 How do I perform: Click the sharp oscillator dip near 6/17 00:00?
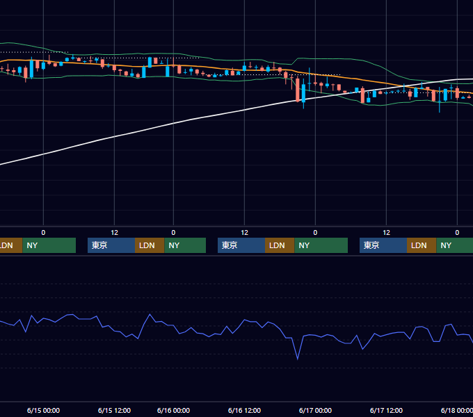point(298,359)
